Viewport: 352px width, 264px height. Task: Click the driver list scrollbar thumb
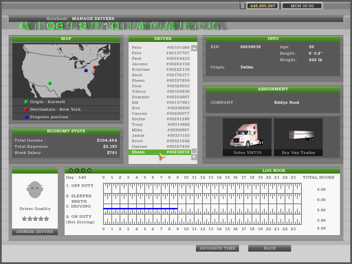[194, 151]
